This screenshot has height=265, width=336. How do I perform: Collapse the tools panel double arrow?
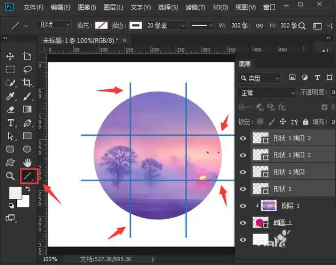pyautogui.click(x=5, y=38)
